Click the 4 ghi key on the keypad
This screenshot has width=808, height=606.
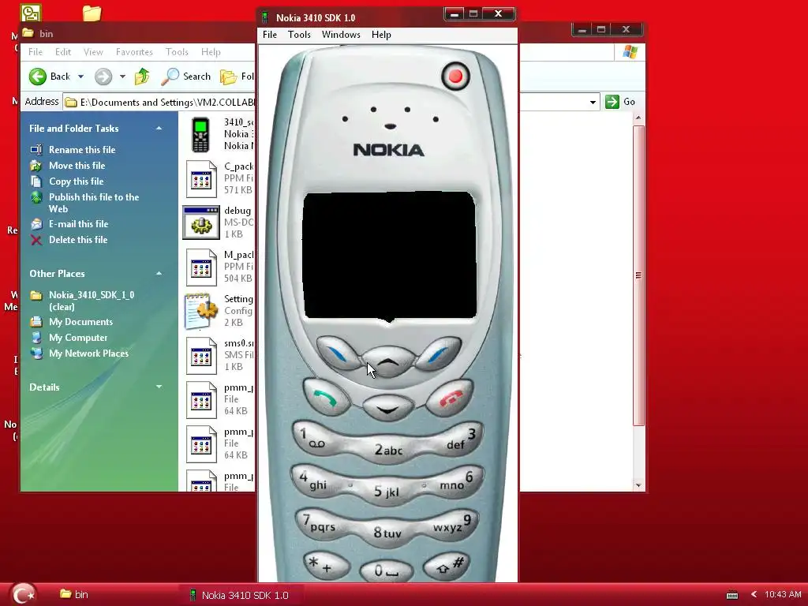pos(319,482)
